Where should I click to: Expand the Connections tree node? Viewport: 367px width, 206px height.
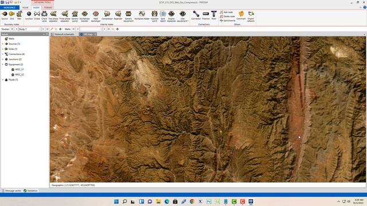[x=3, y=54]
